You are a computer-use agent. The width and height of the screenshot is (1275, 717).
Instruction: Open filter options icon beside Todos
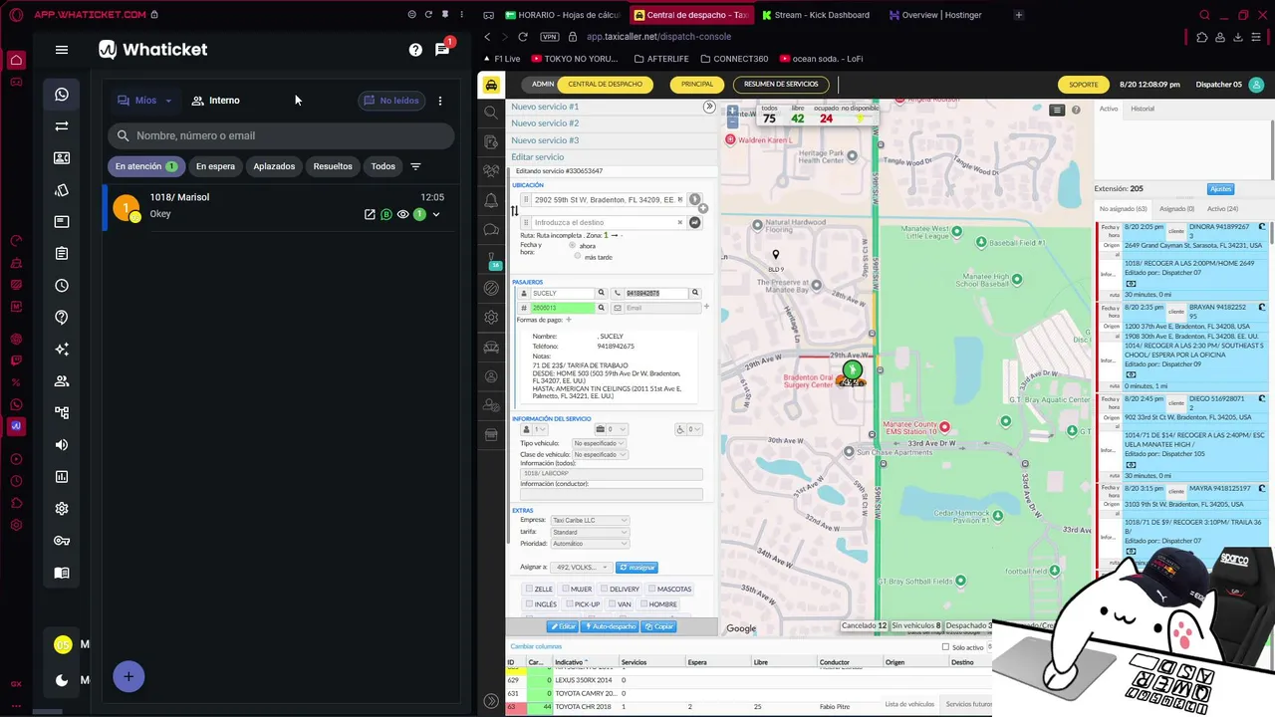click(415, 166)
